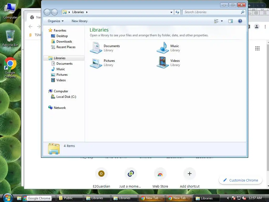Switch to Public taskbar window
The image size is (269, 202).
click(x=70, y=198)
